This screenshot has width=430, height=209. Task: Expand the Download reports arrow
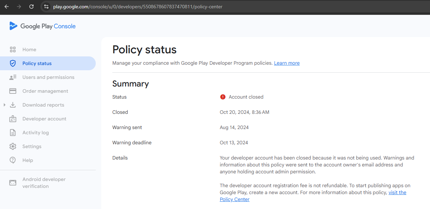4,105
